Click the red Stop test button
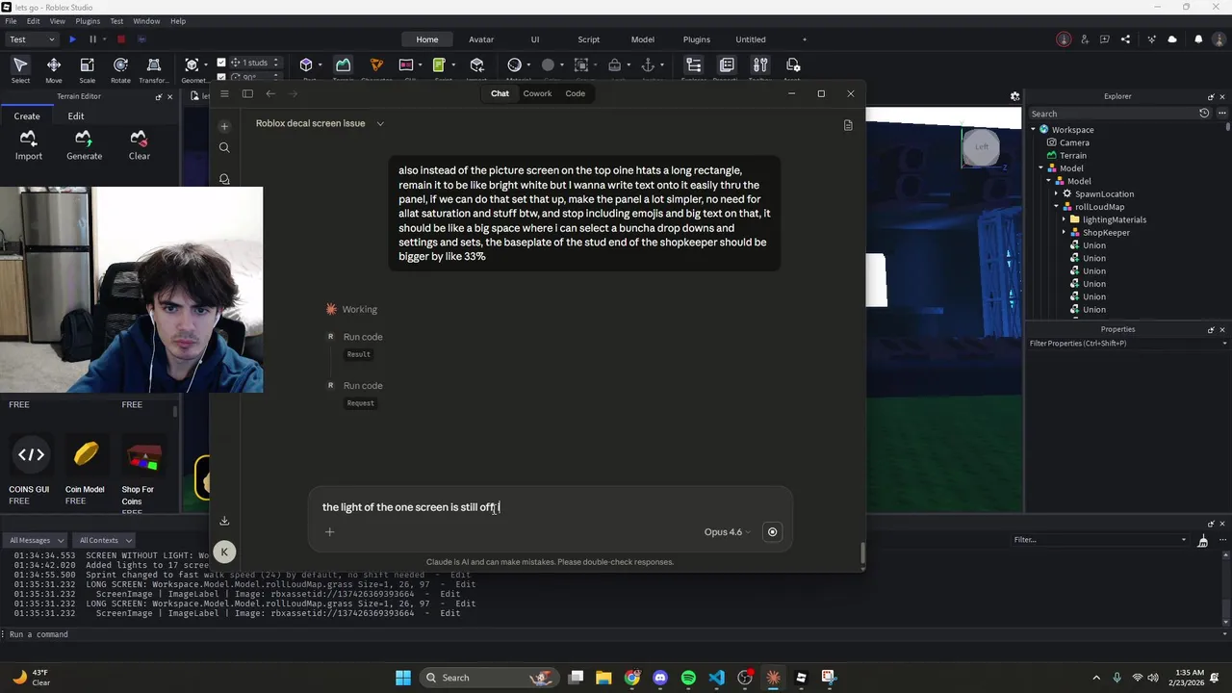The height and width of the screenshot is (693, 1232). click(x=121, y=39)
